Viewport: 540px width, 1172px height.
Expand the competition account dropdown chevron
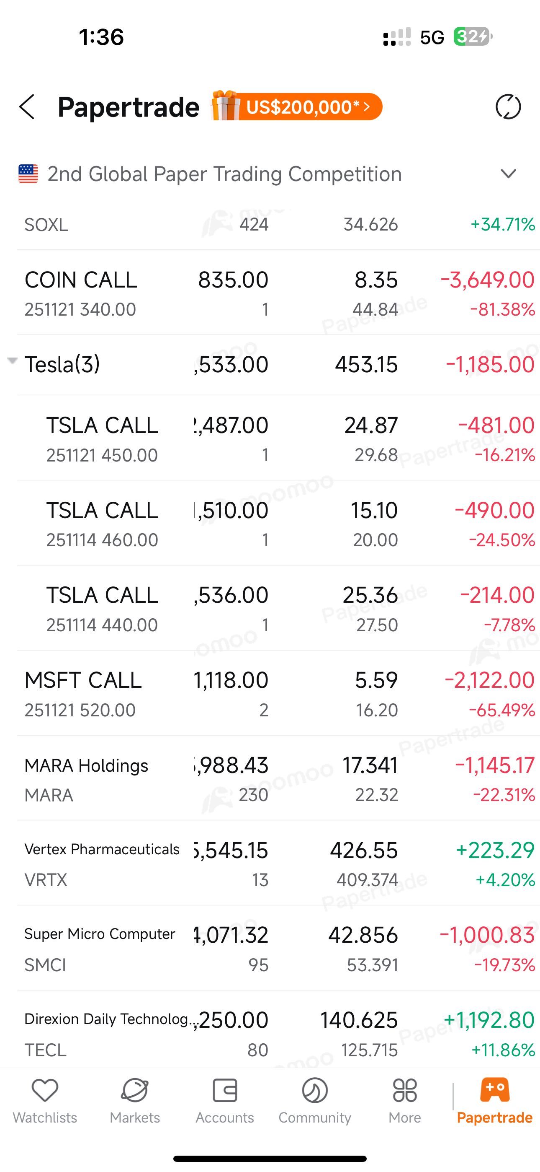[x=508, y=174]
